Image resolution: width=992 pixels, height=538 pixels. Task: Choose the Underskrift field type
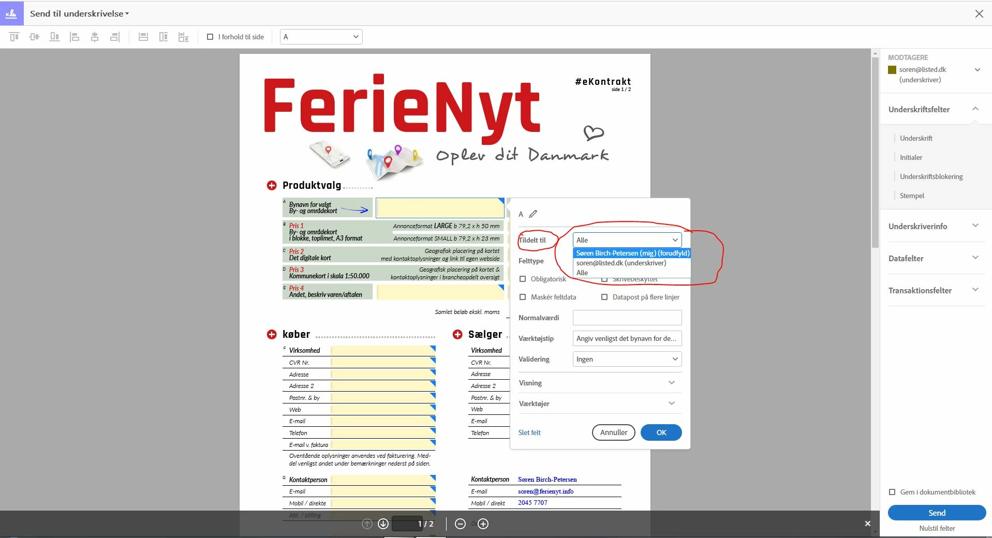click(916, 138)
